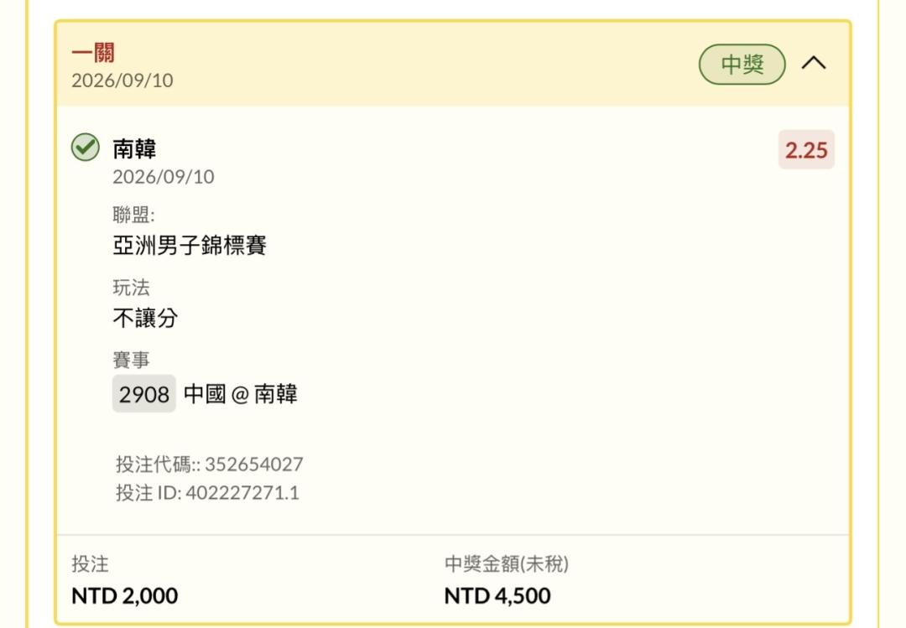This screenshot has height=628, width=906.
Task: Click the 中獎金額(未稅) label
Action: [506, 564]
